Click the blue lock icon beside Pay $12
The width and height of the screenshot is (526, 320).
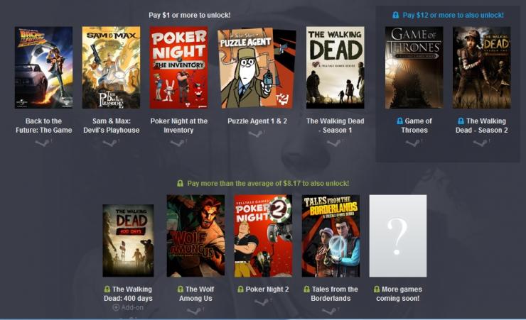(x=395, y=15)
